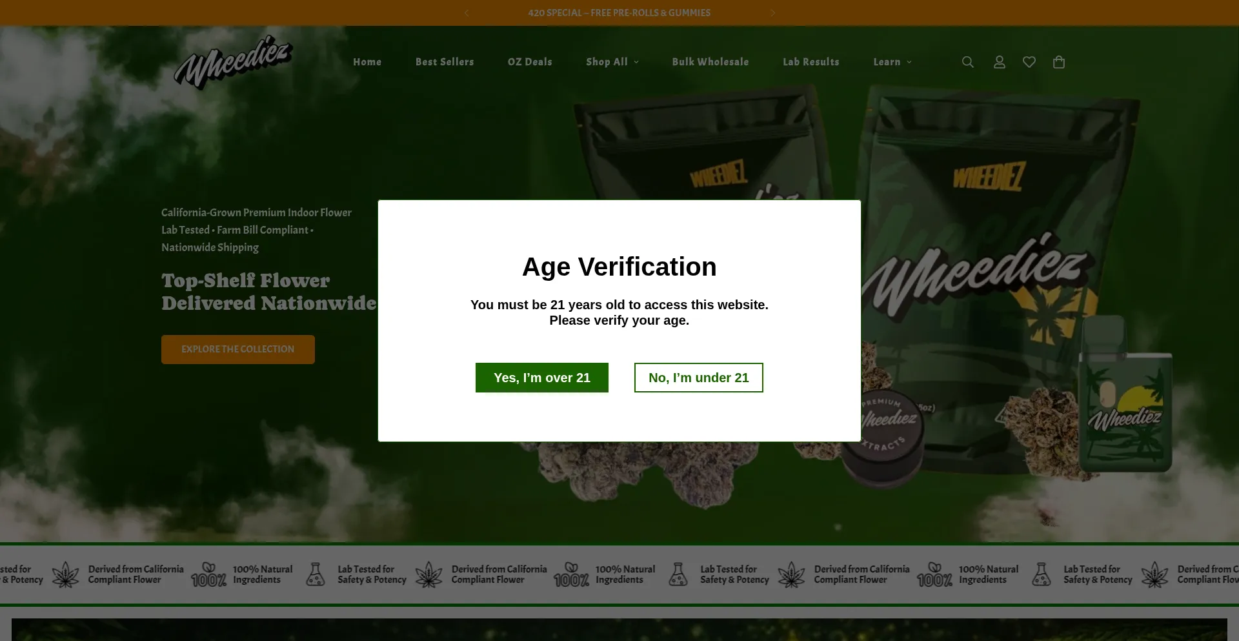Image resolution: width=1239 pixels, height=641 pixels.
Task: Open the account profile icon
Action: (999, 62)
